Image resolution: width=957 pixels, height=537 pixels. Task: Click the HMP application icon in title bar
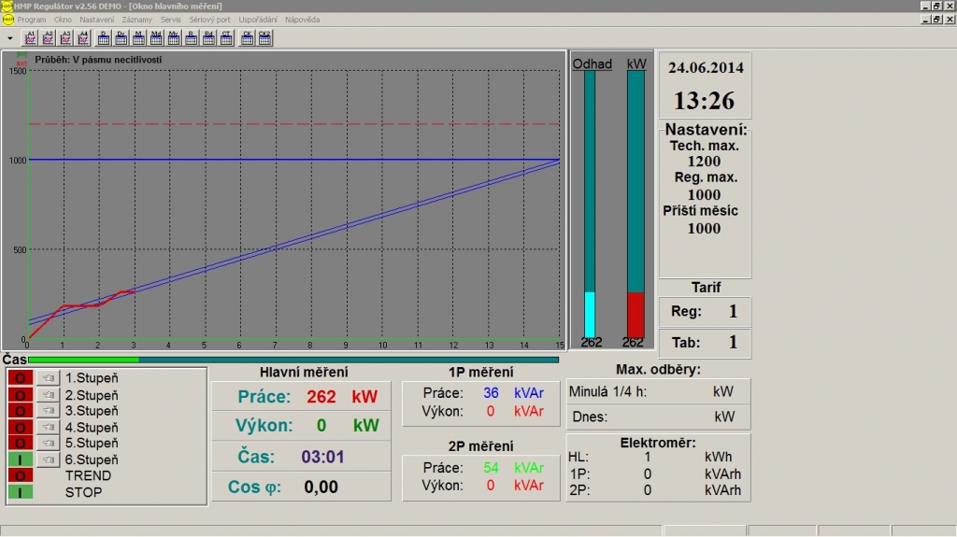(x=7, y=6)
